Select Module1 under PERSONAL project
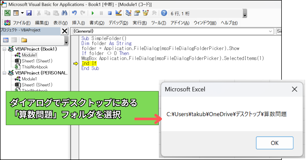 pos(29,79)
